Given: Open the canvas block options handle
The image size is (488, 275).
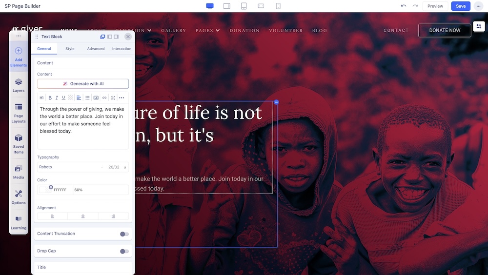Looking at the screenshot, I should pyautogui.click(x=276, y=102).
